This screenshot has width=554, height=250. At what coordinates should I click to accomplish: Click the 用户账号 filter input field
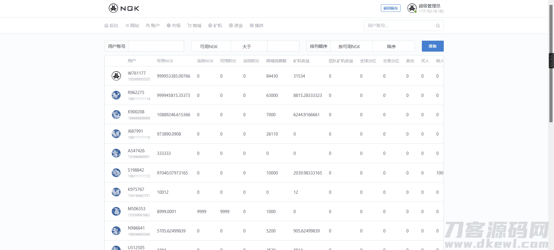tap(156, 46)
